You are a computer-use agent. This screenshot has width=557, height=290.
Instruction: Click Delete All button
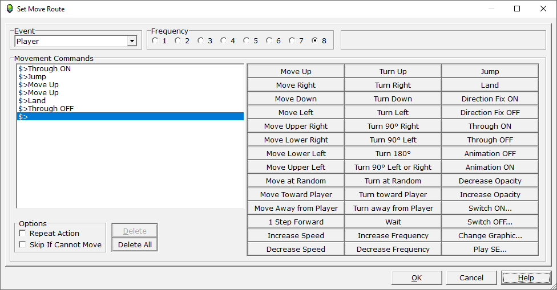click(135, 244)
